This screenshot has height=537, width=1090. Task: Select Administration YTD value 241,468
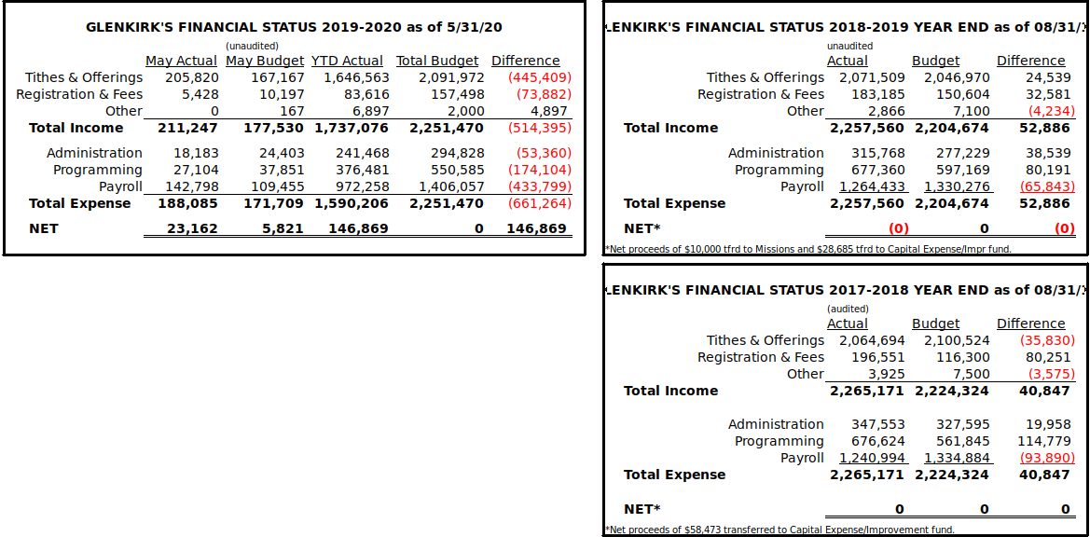pos(363,153)
